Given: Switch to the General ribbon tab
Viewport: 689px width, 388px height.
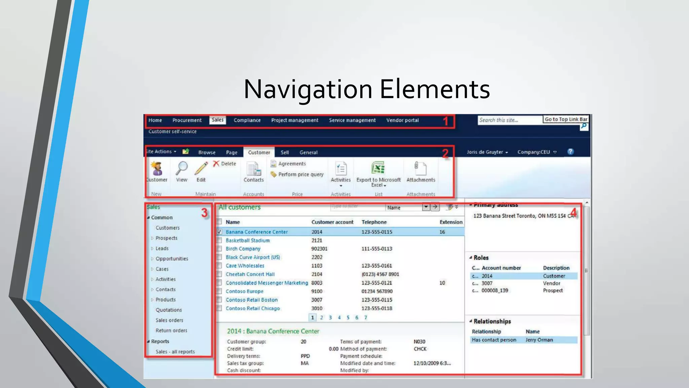Looking at the screenshot, I should [x=309, y=152].
